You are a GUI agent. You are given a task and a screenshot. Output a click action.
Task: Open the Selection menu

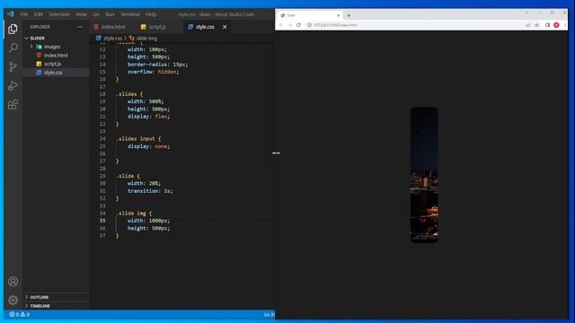tap(59, 14)
